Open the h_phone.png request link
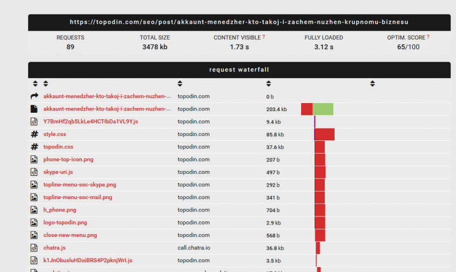This screenshot has height=272, width=456. 59,210
